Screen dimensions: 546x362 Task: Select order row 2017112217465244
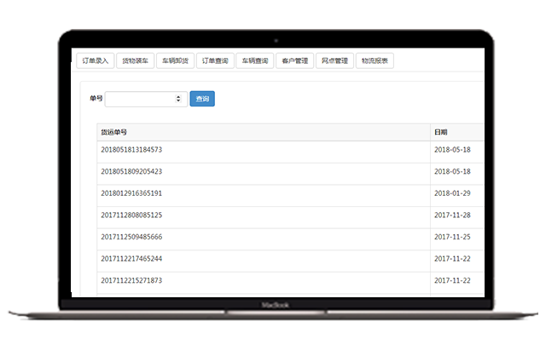click(131, 258)
